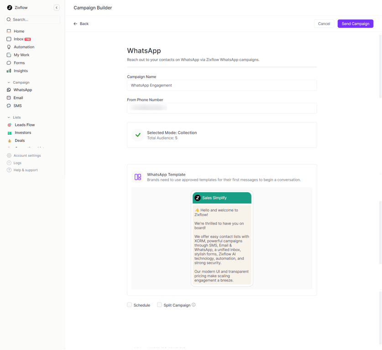The width and height of the screenshot is (382, 350).
Task: Open the Investors list
Action: click(x=22, y=132)
